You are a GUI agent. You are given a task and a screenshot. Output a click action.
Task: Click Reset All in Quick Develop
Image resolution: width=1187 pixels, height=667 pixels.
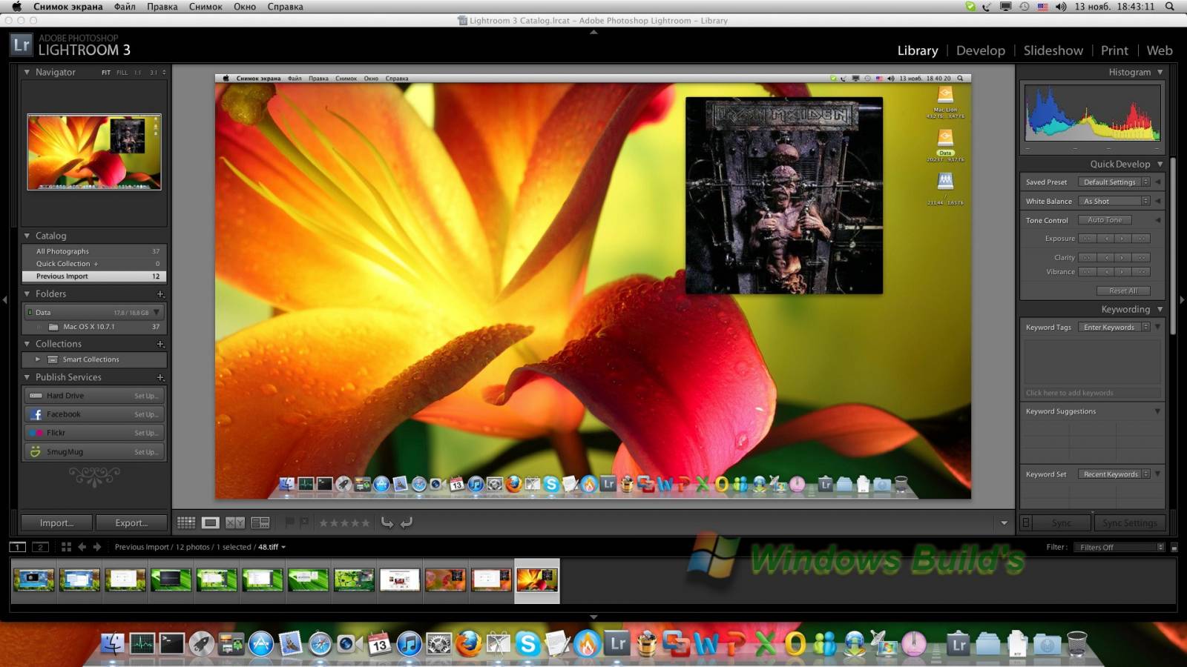tap(1123, 291)
